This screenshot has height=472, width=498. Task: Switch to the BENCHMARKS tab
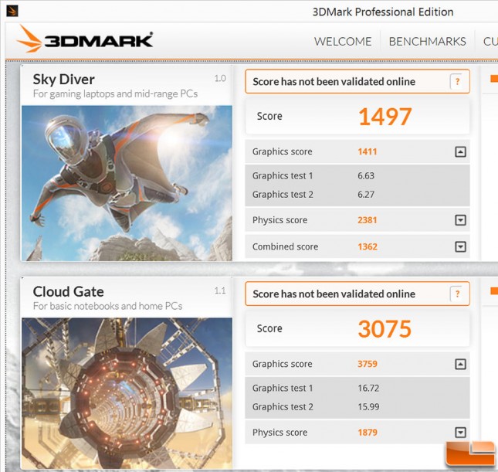coord(427,41)
